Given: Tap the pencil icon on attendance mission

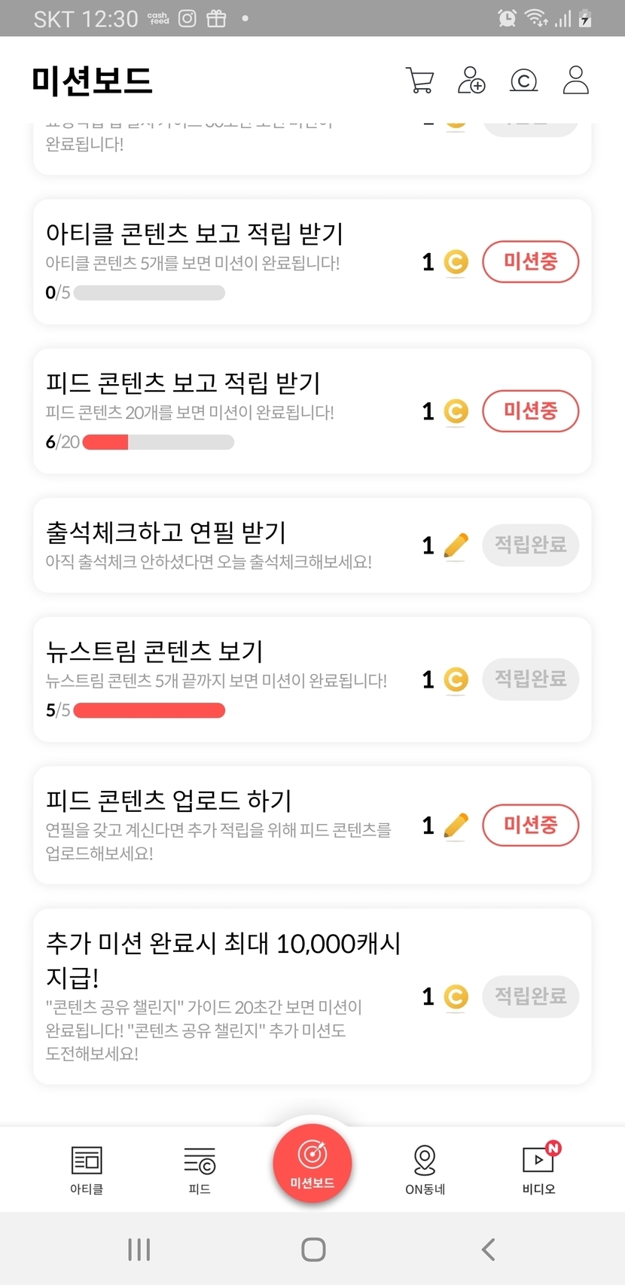Looking at the screenshot, I should click(456, 545).
